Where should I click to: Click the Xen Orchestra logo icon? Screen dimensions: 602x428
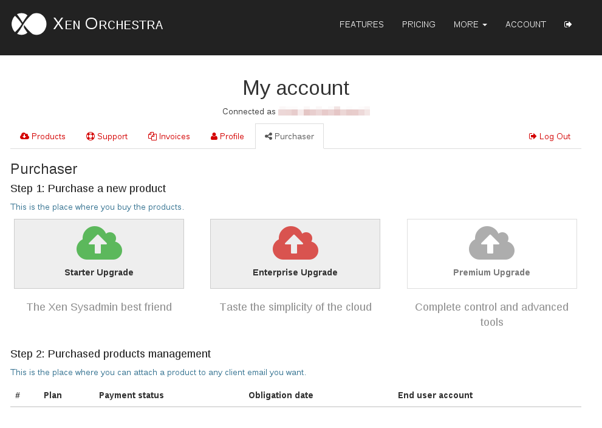click(x=29, y=24)
